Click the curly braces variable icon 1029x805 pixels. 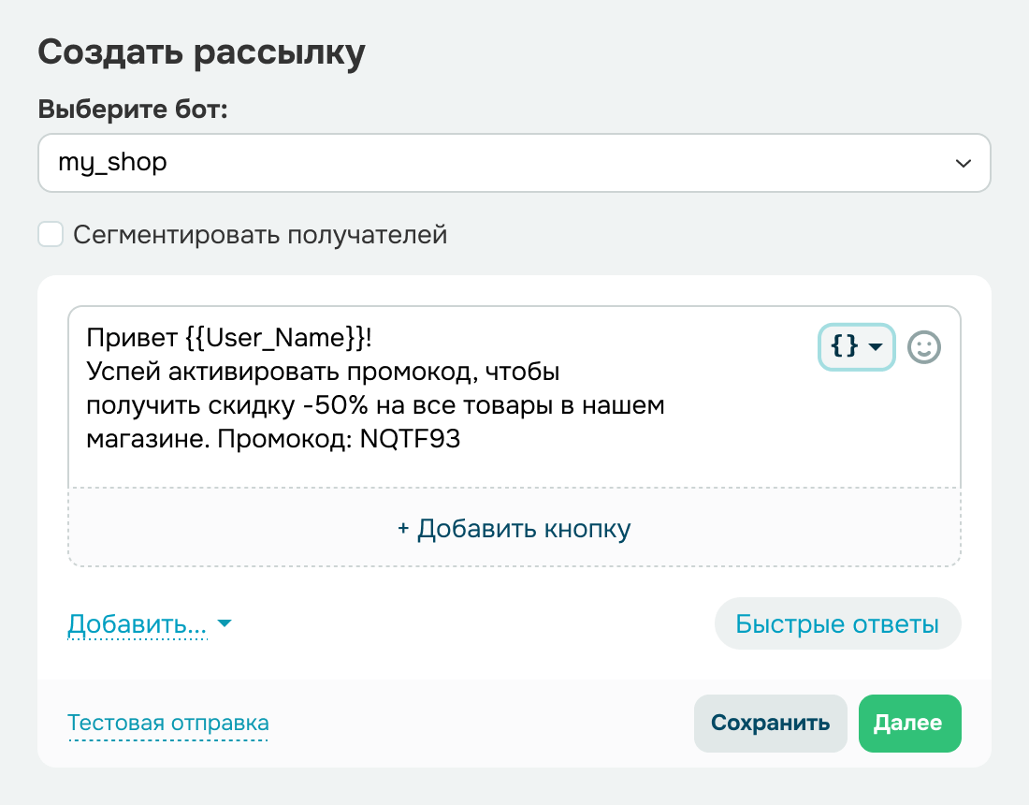coord(844,347)
